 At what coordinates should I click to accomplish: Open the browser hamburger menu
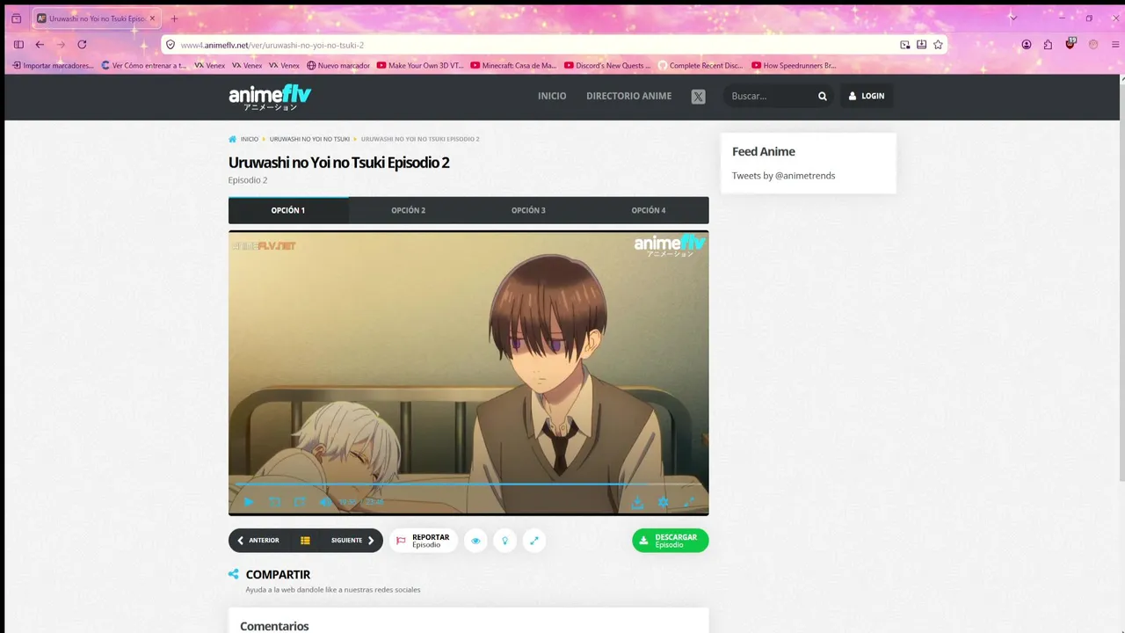pos(1116,45)
